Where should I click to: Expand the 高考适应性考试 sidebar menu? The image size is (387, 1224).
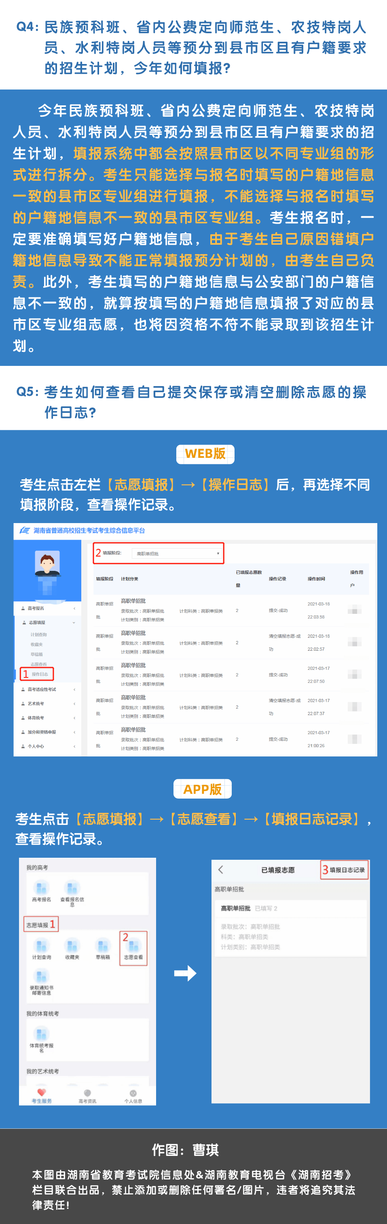pos(48,690)
